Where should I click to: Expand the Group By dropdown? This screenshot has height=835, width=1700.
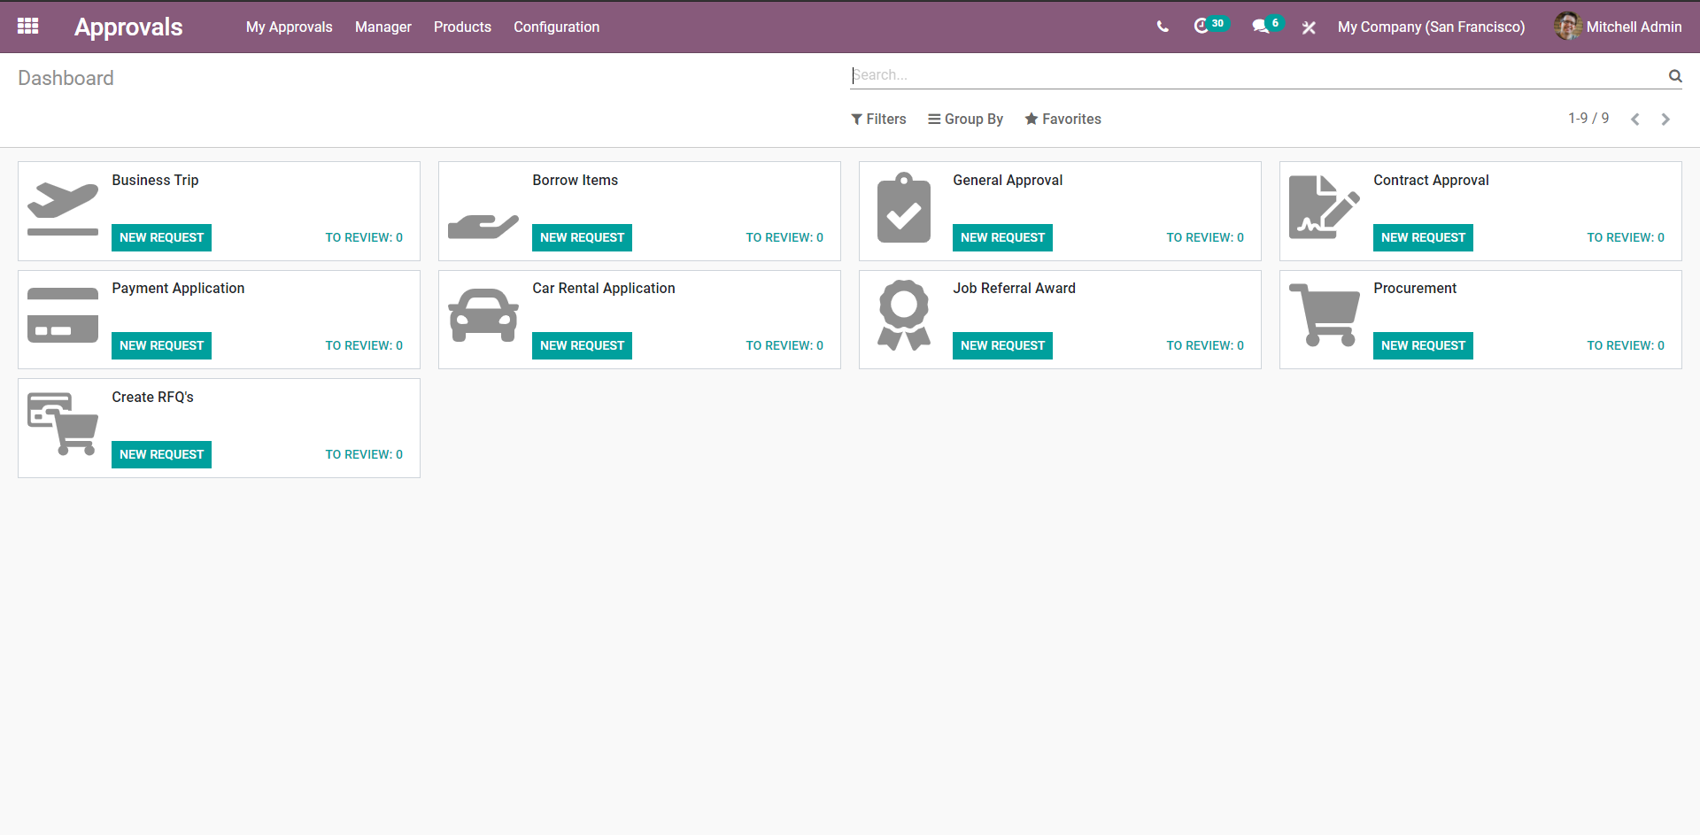point(965,119)
